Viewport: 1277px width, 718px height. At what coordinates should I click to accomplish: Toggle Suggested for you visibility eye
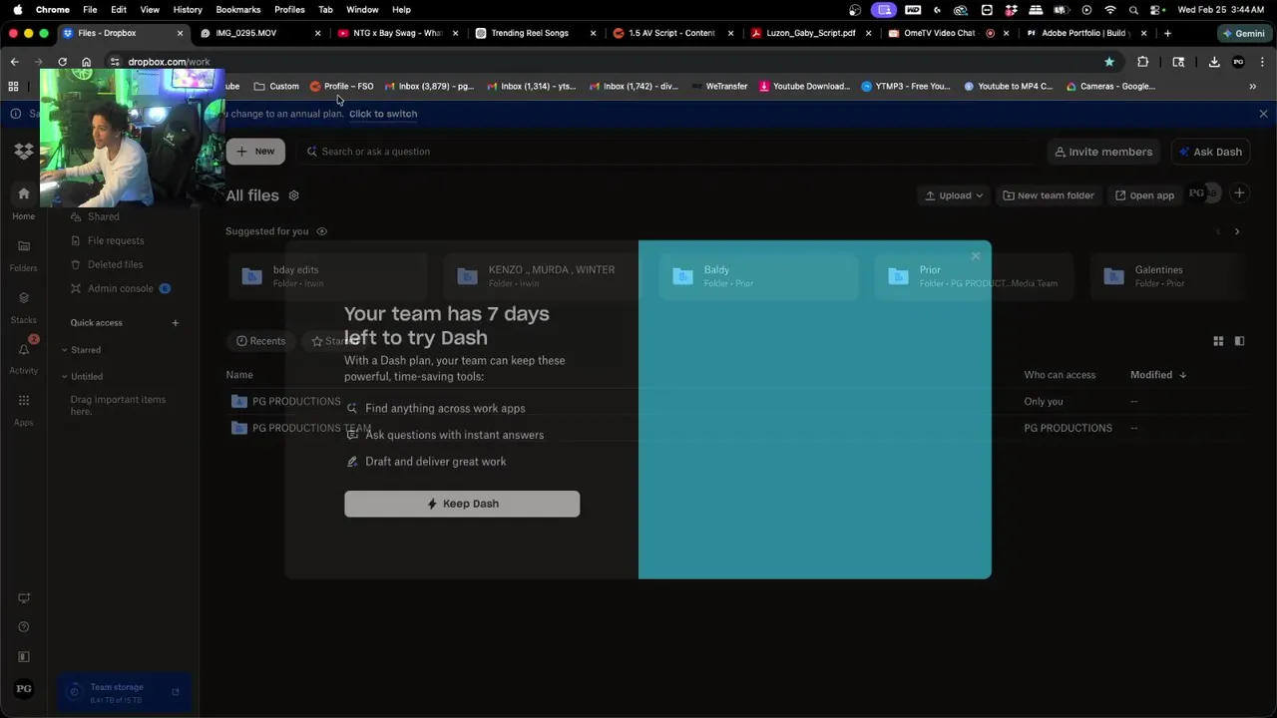(321, 231)
